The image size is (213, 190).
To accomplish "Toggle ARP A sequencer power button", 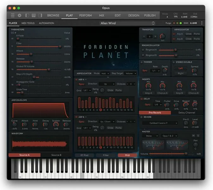I will pos(76,79).
